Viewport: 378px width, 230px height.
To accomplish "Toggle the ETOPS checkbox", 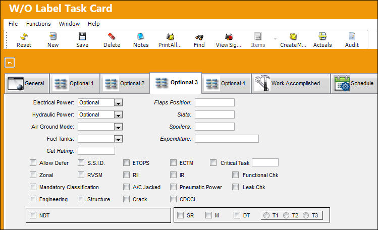I will 126,163.
